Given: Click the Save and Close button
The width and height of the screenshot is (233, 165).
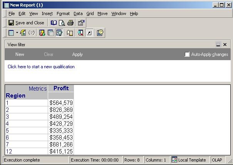Looking at the screenshot, I should pos(26,23).
